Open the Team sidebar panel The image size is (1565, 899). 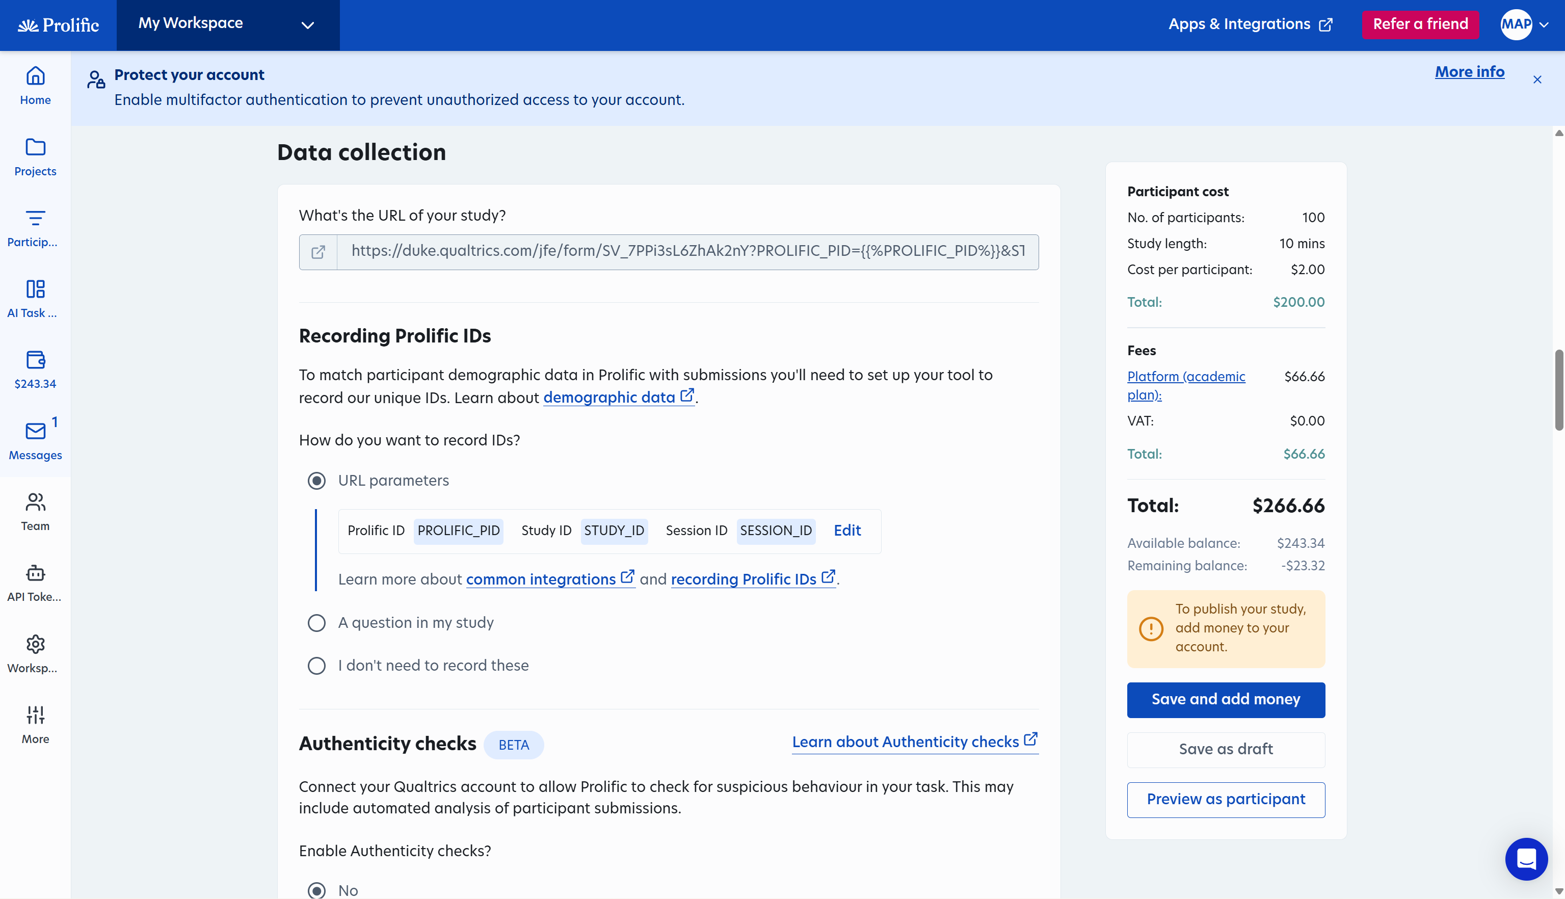pyautogui.click(x=35, y=511)
